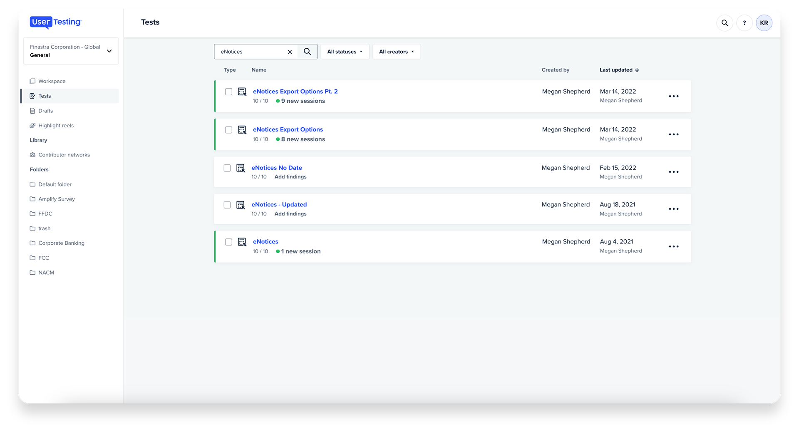Click test type icon for eNotices - Updated
This screenshot has height=432, width=799.
click(241, 205)
